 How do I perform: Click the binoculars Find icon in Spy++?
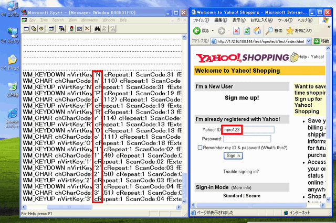coord(97,29)
